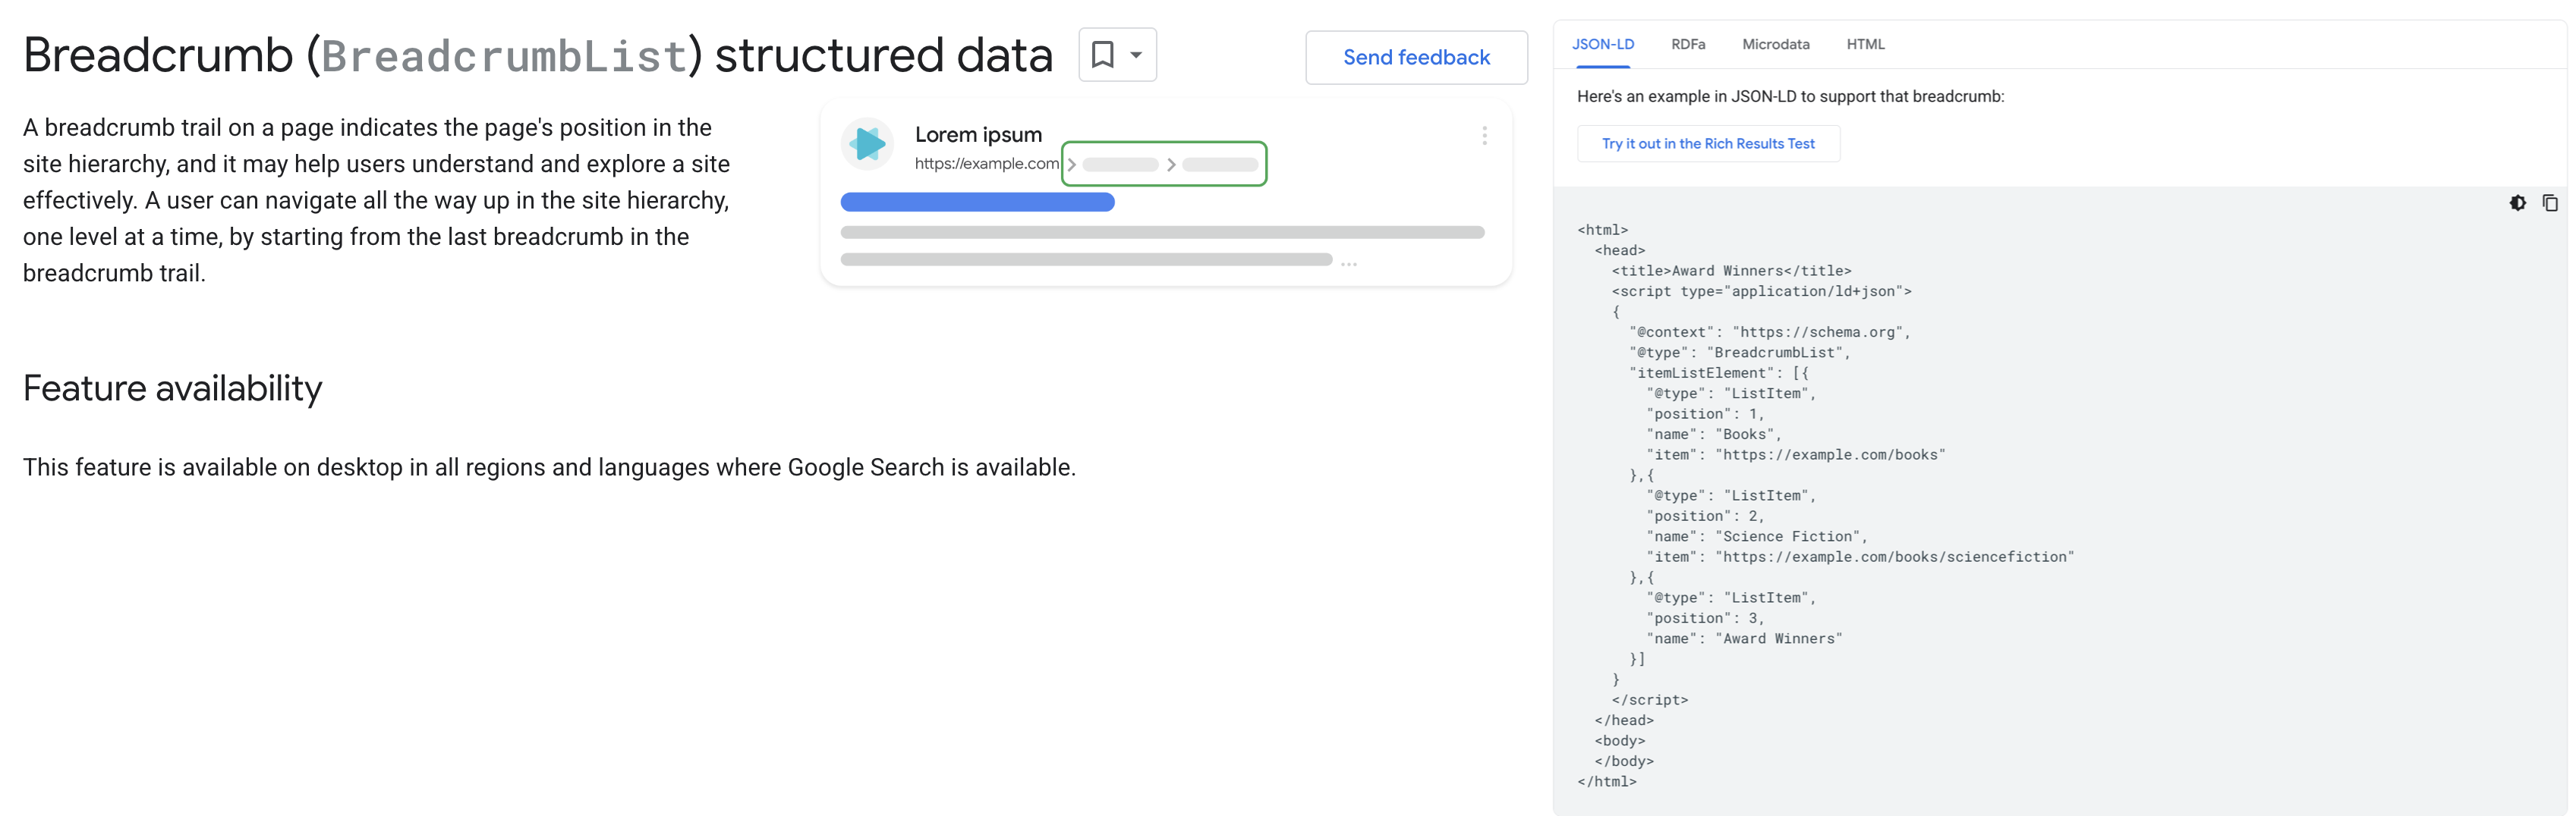Click the first gray breadcrumb placeholder pill
The image size is (2576, 816).
(x=1120, y=165)
